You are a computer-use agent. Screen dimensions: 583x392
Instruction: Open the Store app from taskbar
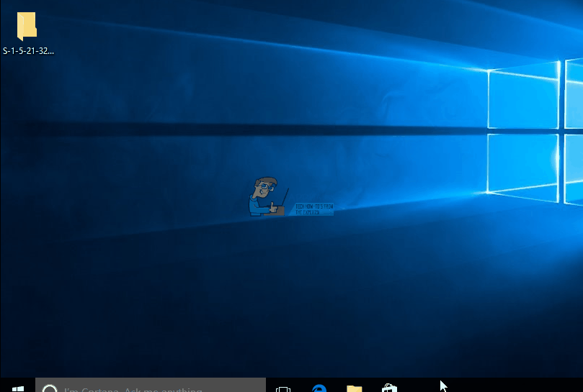point(389,388)
